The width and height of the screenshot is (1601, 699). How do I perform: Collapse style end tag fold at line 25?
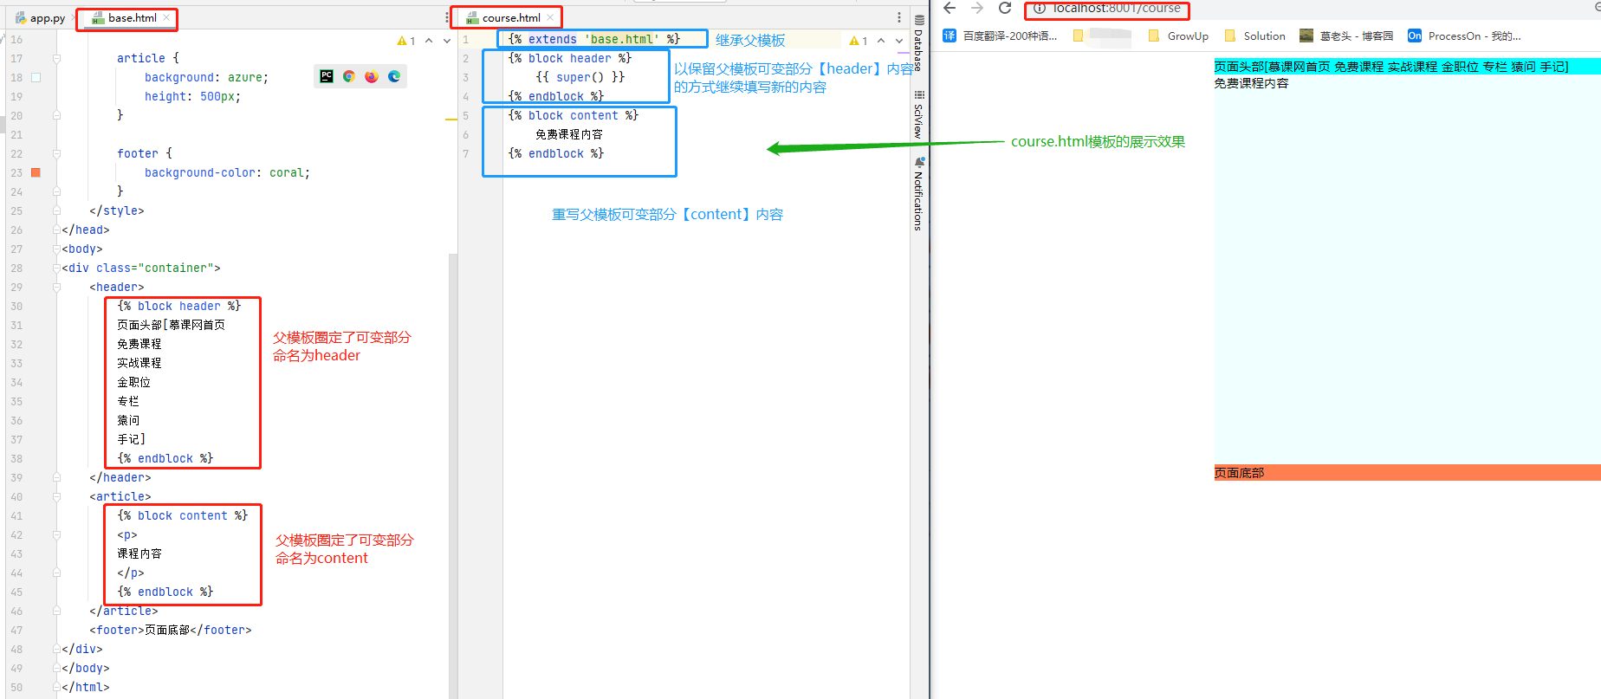(x=56, y=210)
